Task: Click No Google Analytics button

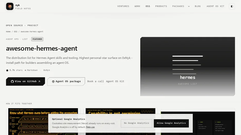Action: 136,123
